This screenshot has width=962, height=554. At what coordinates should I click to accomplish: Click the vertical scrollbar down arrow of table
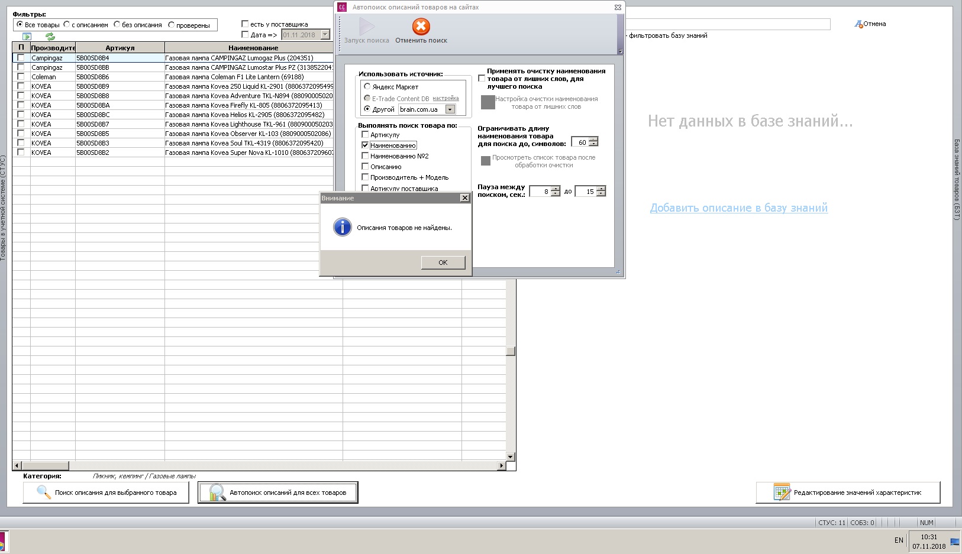[511, 456]
